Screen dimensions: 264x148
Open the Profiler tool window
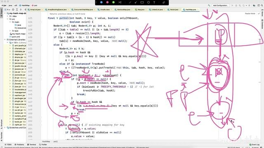pos(43,144)
